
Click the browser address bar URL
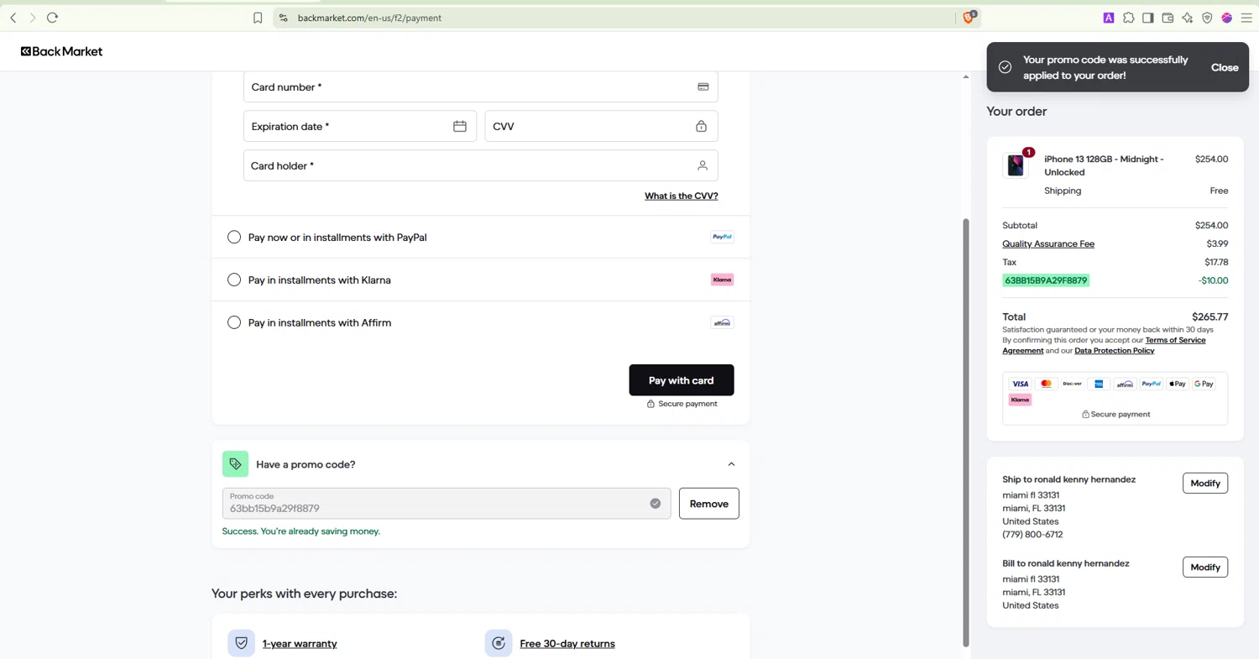(x=369, y=18)
